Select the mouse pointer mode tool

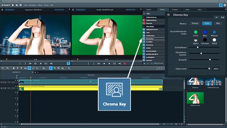point(50,68)
